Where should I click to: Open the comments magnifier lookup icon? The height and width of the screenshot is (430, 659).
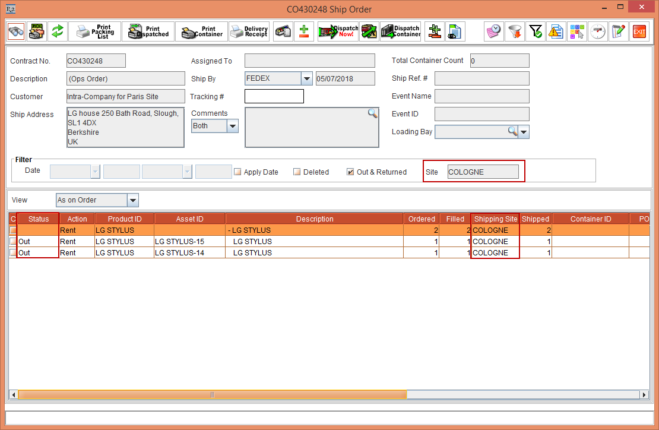tap(372, 113)
